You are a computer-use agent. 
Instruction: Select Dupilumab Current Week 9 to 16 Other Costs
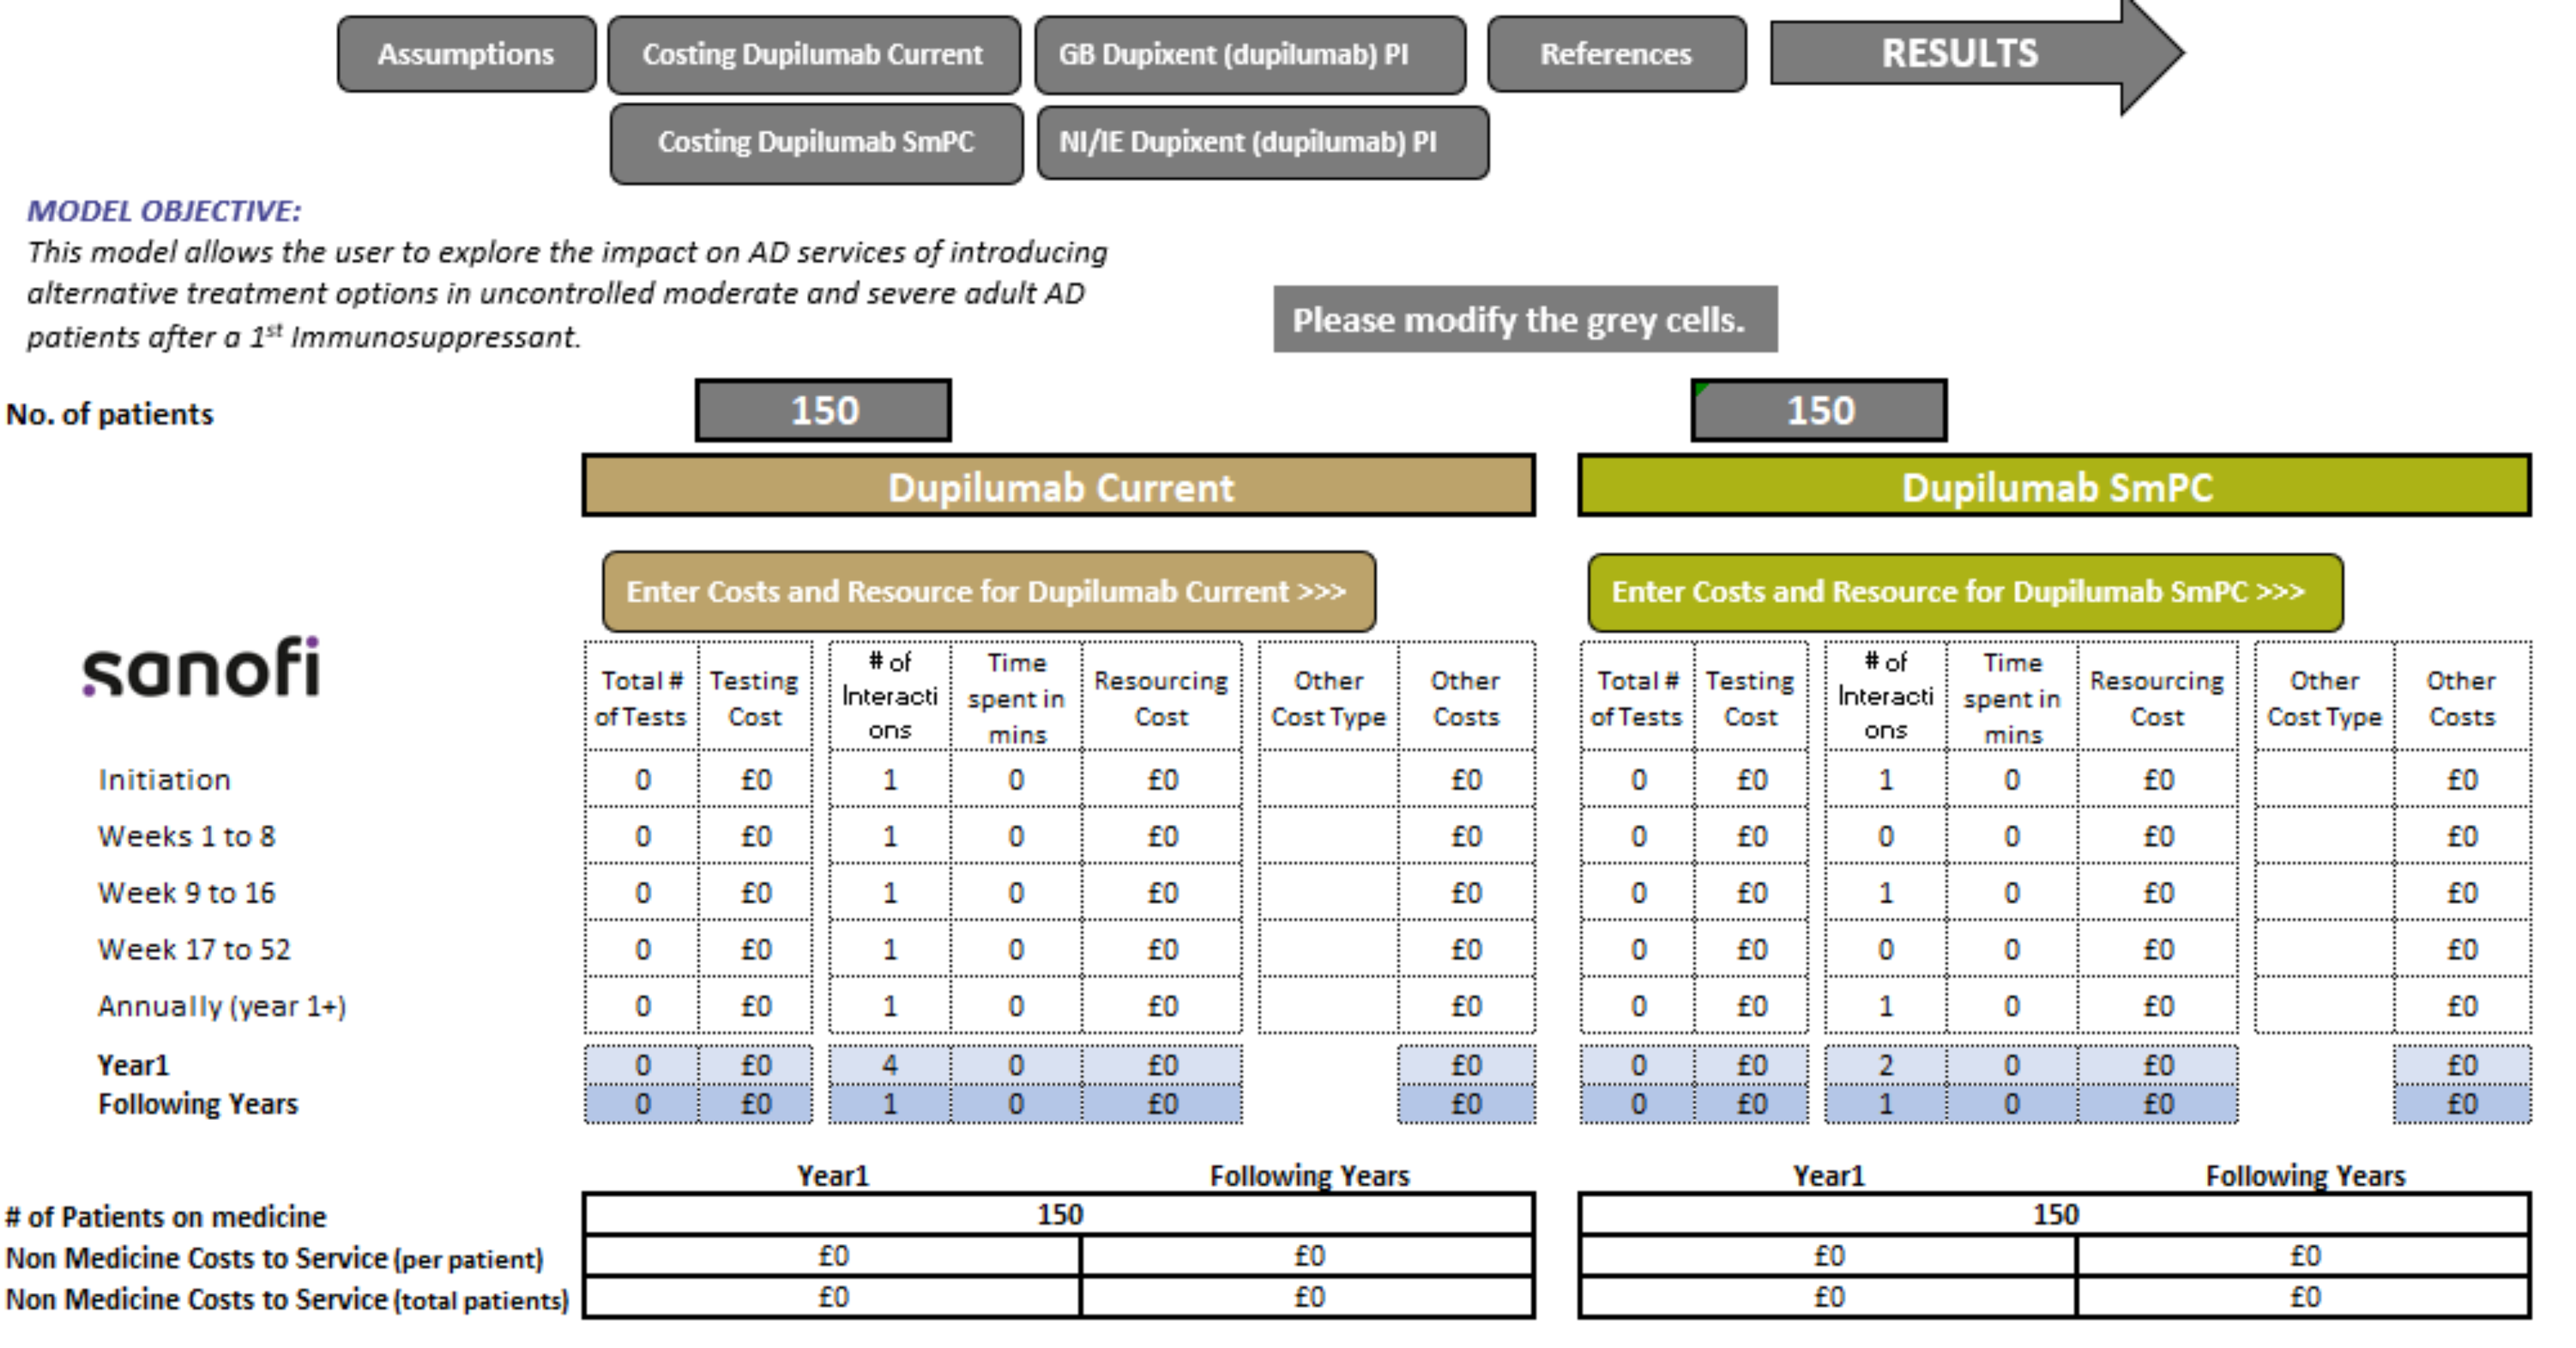click(1466, 893)
